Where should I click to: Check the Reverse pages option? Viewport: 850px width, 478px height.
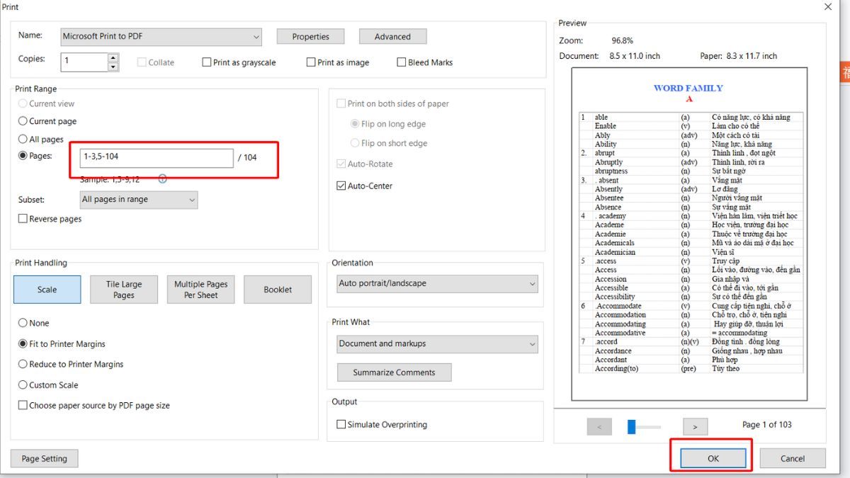click(x=23, y=220)
